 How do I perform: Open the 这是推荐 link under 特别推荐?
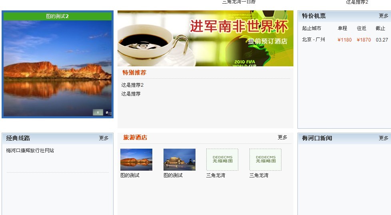click(x=131, y=94)
